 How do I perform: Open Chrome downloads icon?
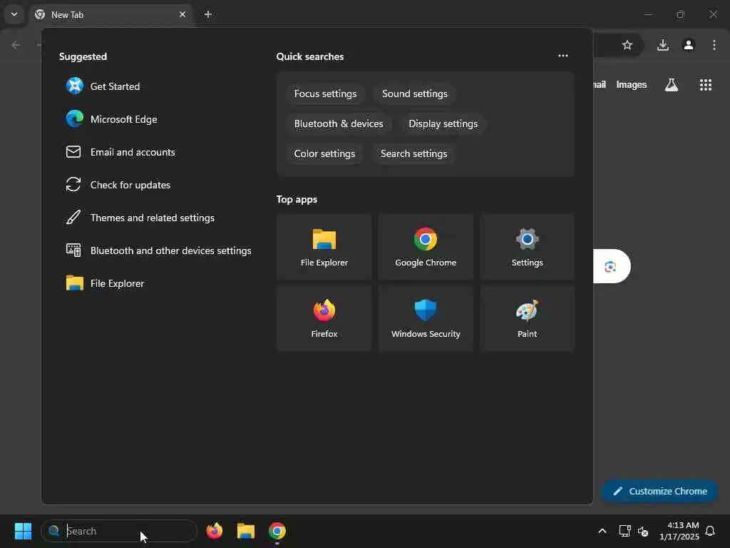tap(663, 45)
